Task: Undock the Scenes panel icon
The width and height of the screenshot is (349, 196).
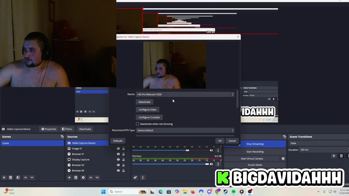Action: click(x=62, y=137)
